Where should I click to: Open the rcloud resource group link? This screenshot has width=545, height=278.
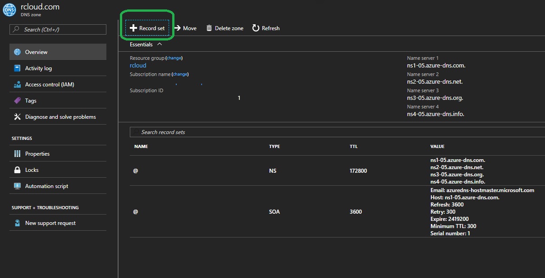click(x=138, y=65)
